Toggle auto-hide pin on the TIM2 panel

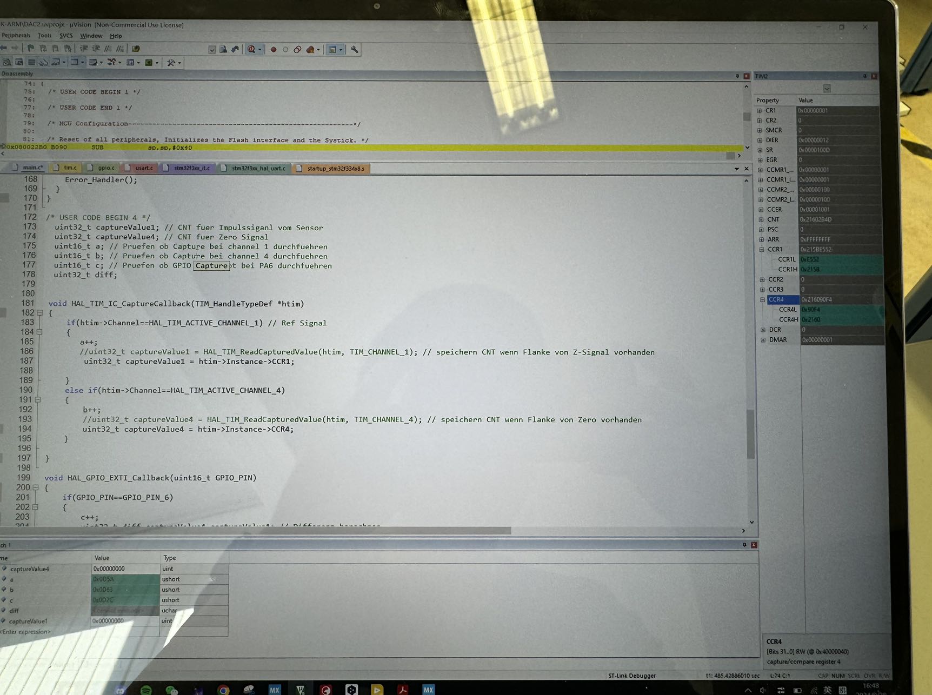(x=865, y=76)
